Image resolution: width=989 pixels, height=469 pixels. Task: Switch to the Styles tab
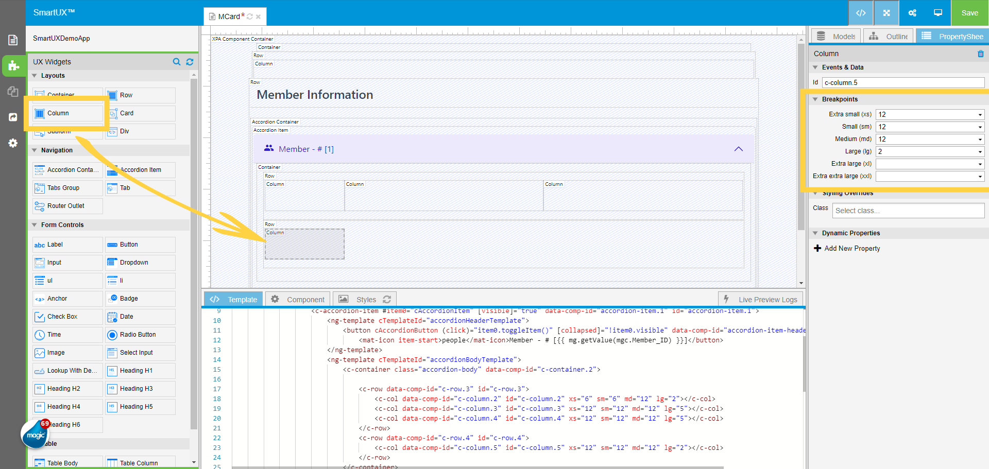click(x=366, y=299)
